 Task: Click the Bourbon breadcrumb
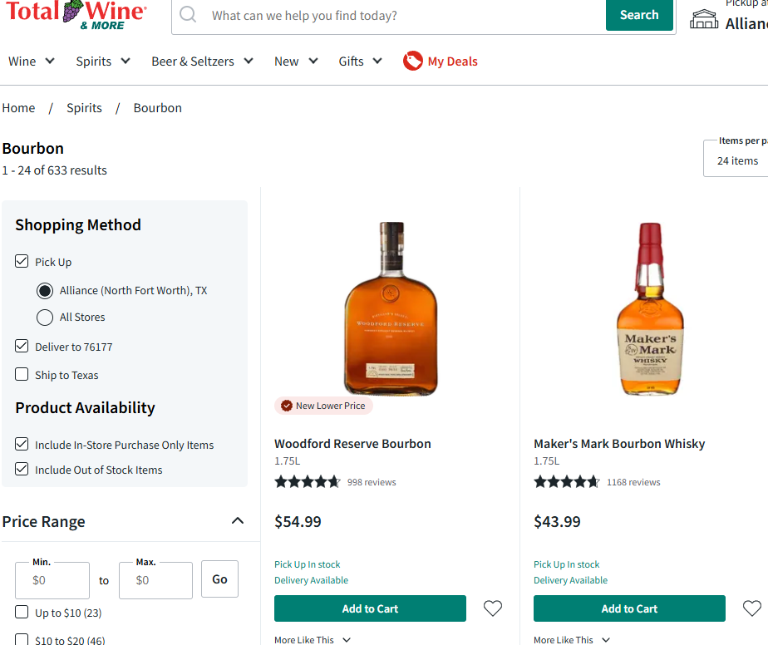tap(158, 108)
